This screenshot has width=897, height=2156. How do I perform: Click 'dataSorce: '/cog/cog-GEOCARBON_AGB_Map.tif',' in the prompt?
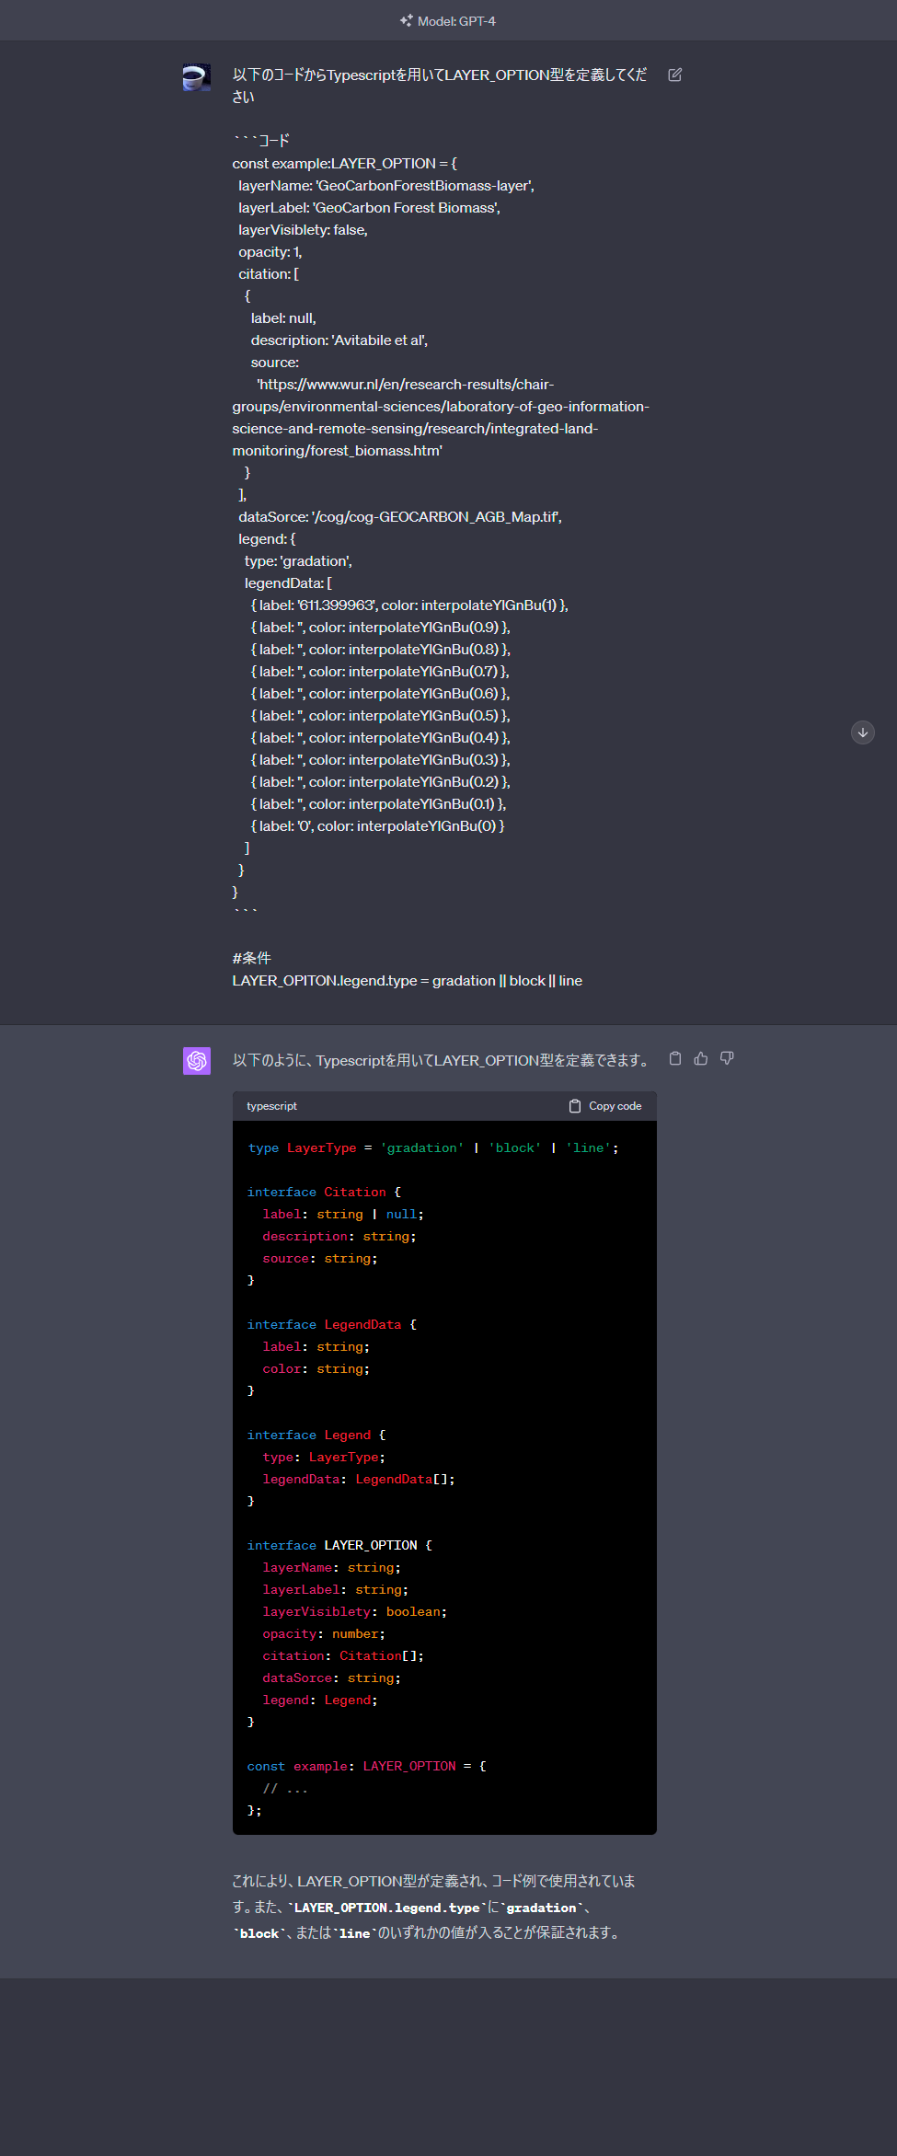400,517
